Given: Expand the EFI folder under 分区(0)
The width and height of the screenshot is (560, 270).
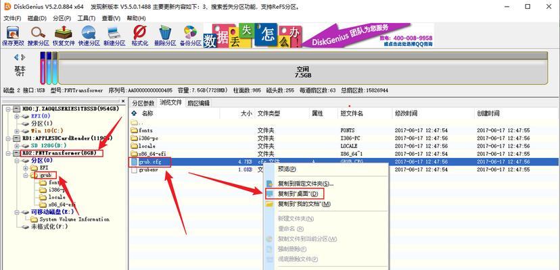Looking at the screenshot, I should pyautogui.click(x=25, y=167).
